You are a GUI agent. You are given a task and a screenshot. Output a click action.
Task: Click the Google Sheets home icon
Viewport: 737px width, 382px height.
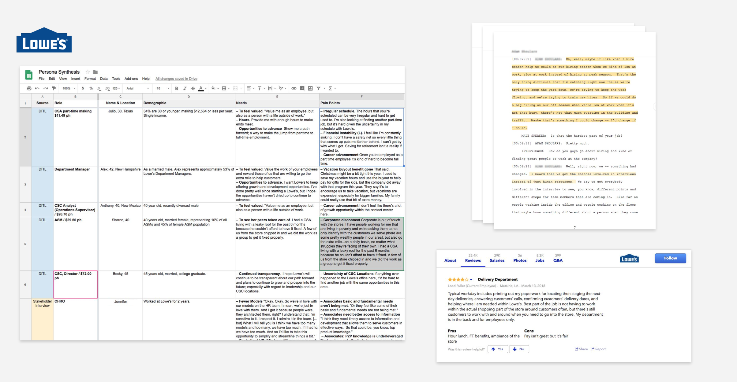29,75
